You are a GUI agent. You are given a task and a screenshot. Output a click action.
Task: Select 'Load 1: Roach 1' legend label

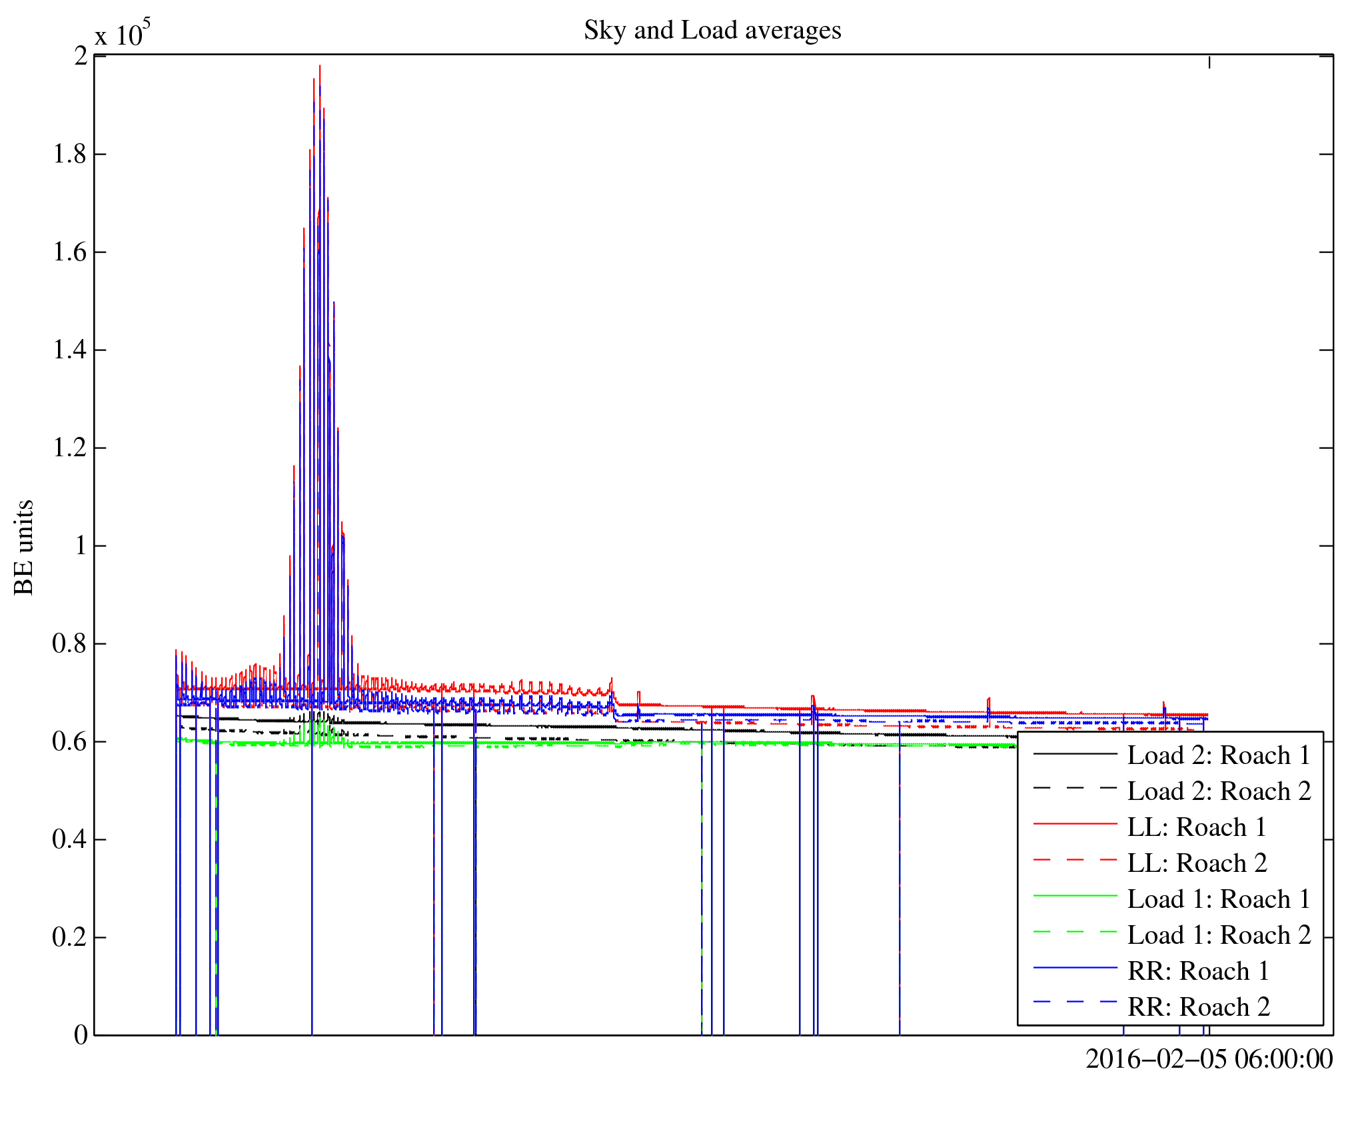coord(1219,899)
